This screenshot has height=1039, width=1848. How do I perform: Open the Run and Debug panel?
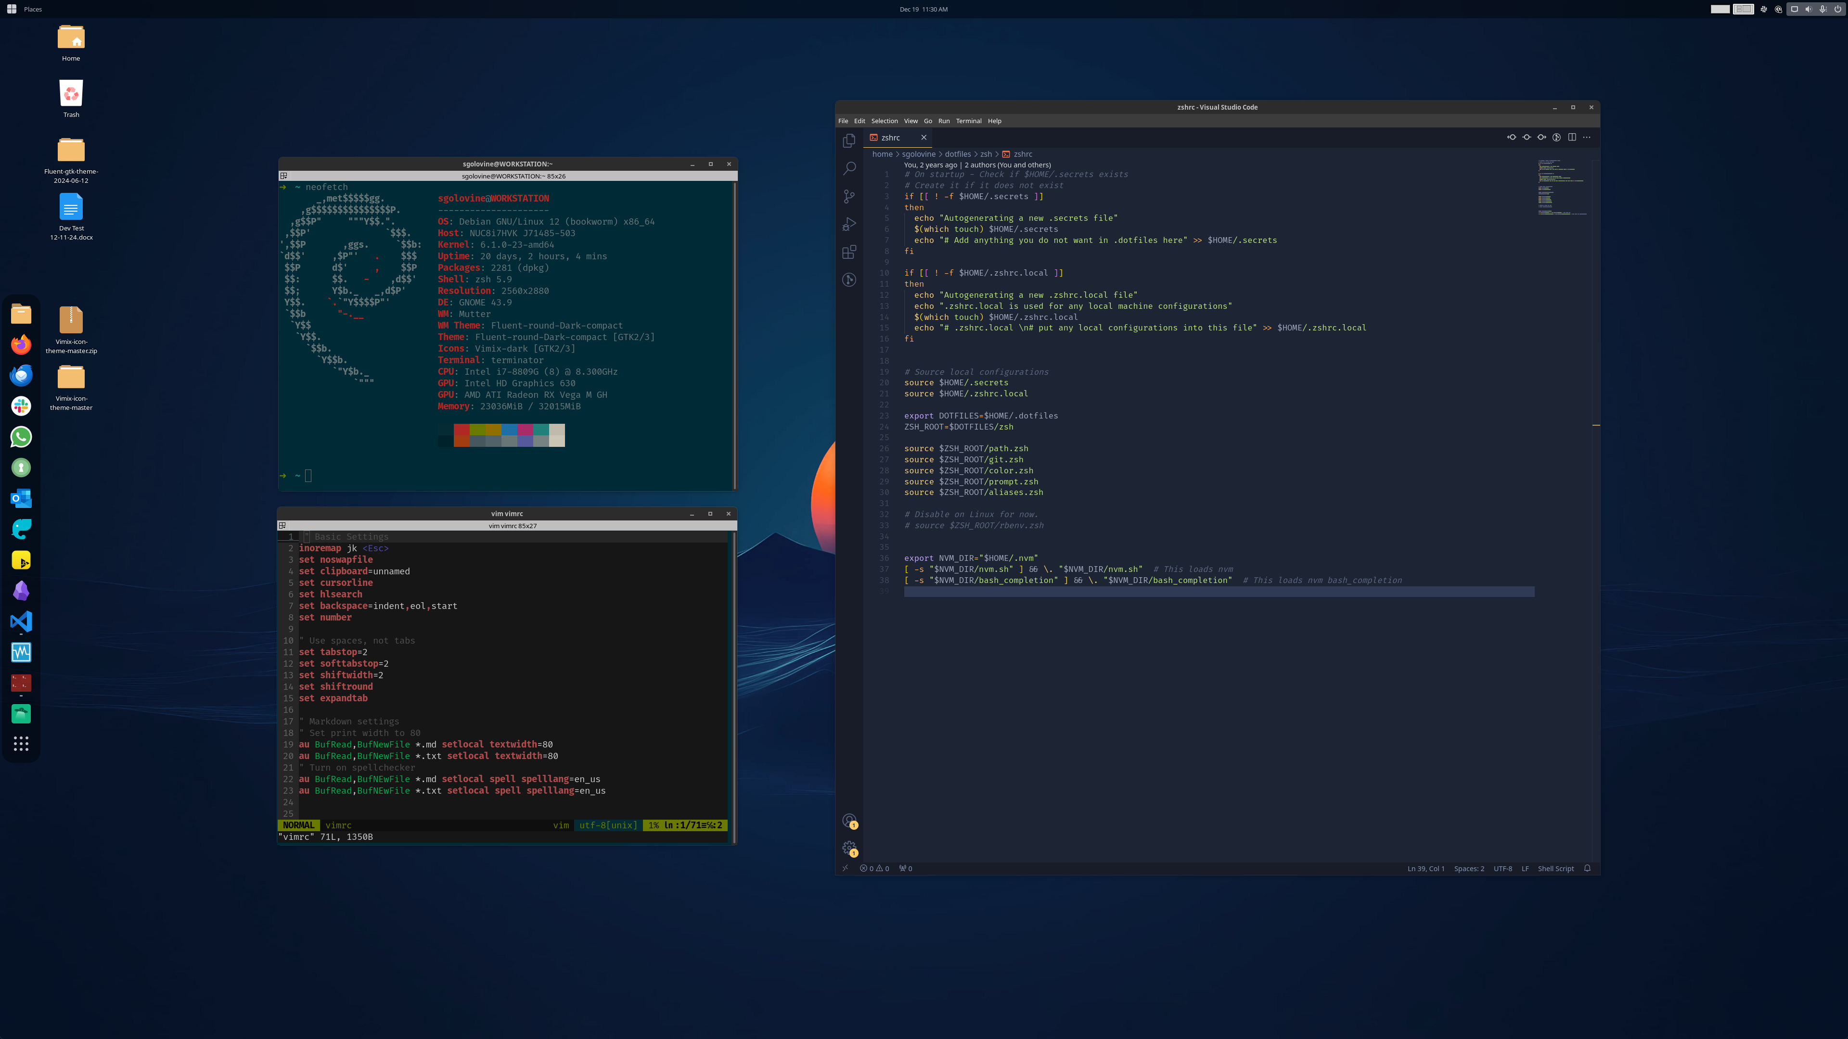coord(849,224)
